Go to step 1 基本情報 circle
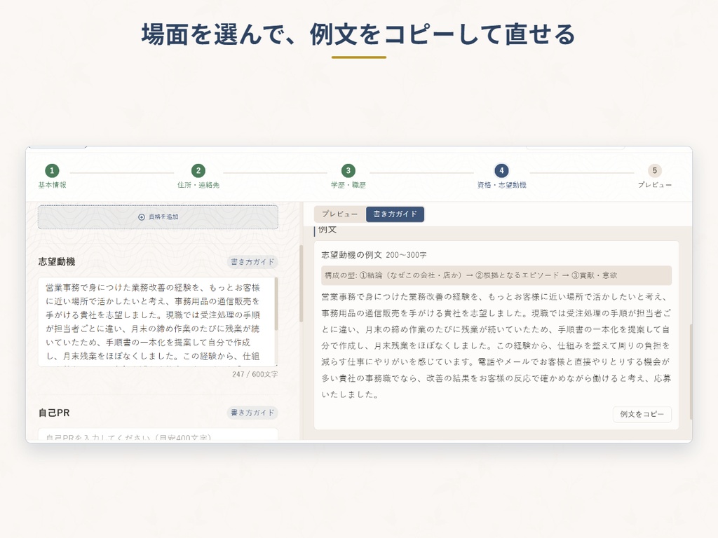 (x=52, y=171)
